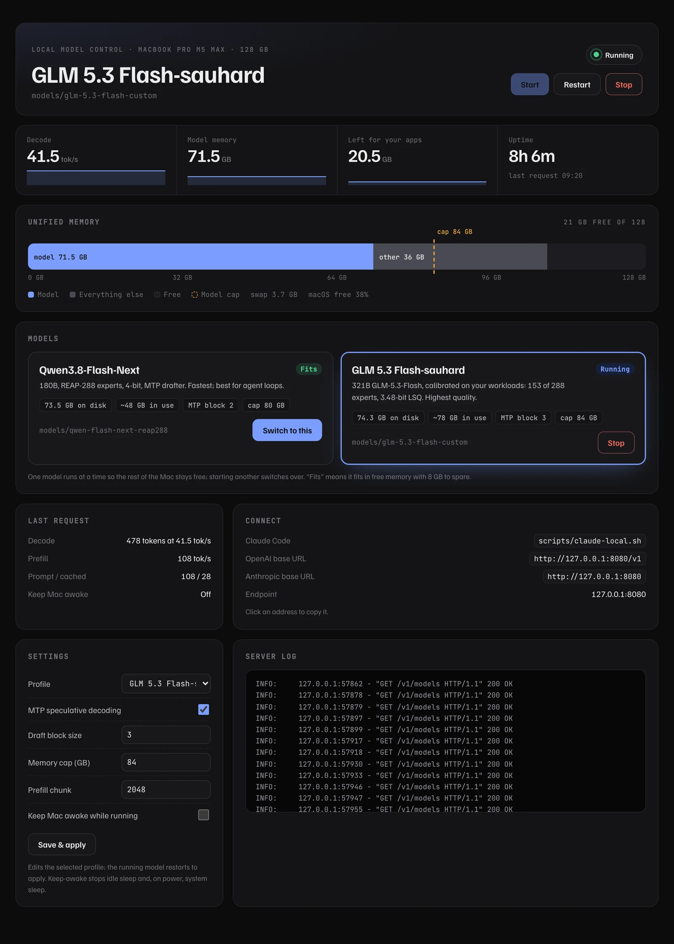674x944 pixels.
Task: Click the Running badge on the GLM card
Action: pyautogui.click(x=615, y=369)
